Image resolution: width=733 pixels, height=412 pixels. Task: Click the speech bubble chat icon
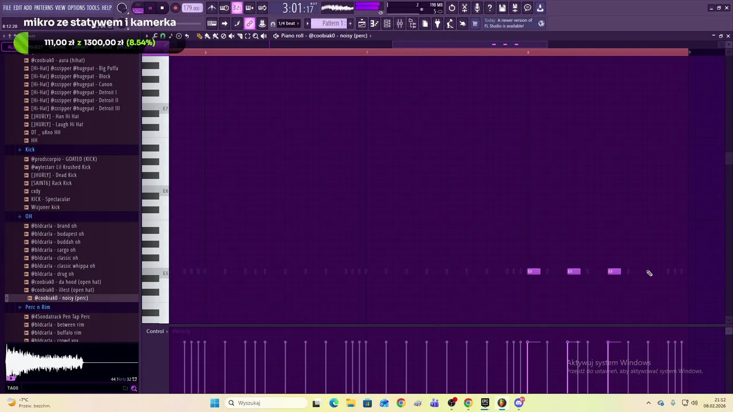coord(527,8)
